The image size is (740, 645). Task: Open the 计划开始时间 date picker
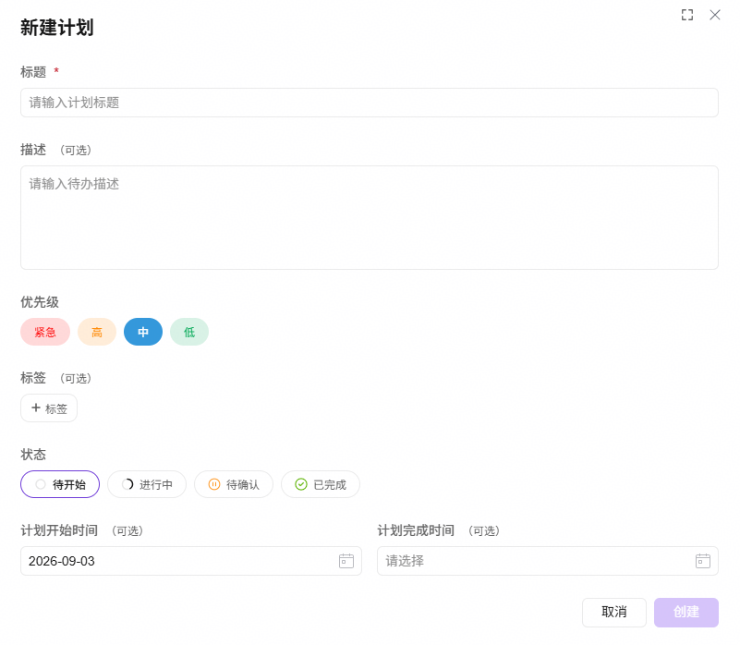(191, 561)
